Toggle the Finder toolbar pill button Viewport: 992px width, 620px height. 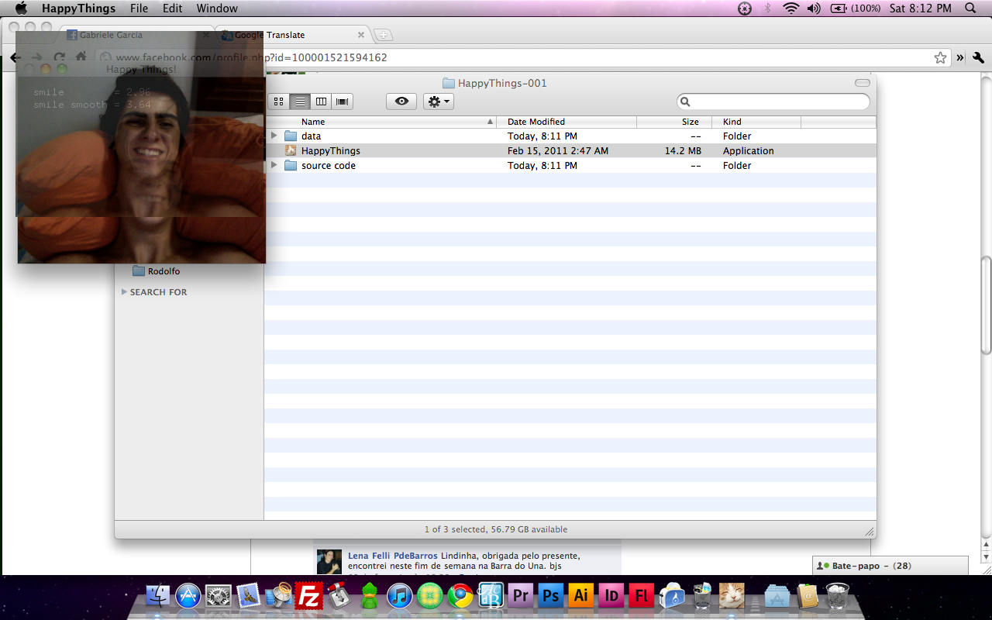coord(862,83)
